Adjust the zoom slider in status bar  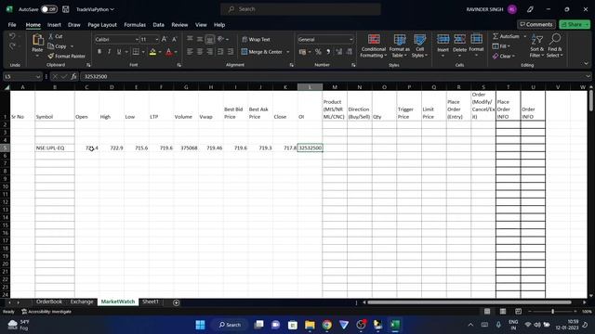pyautogui.click(x=552, y=312)
